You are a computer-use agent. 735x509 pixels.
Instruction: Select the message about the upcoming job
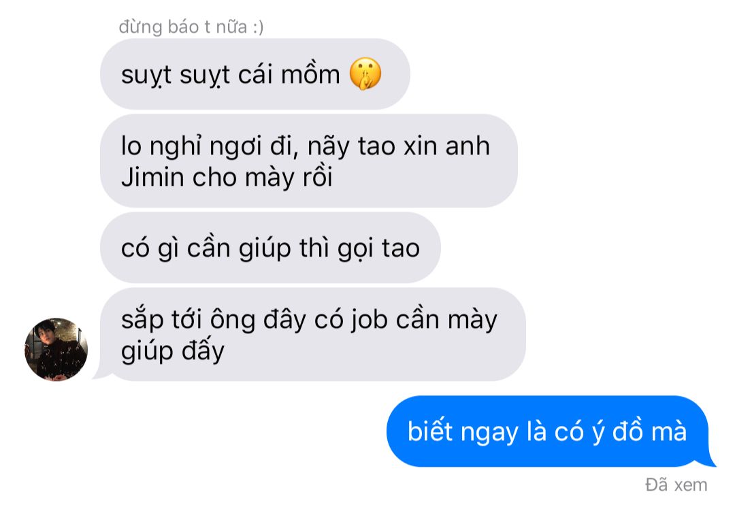click(x=312, y=334)
